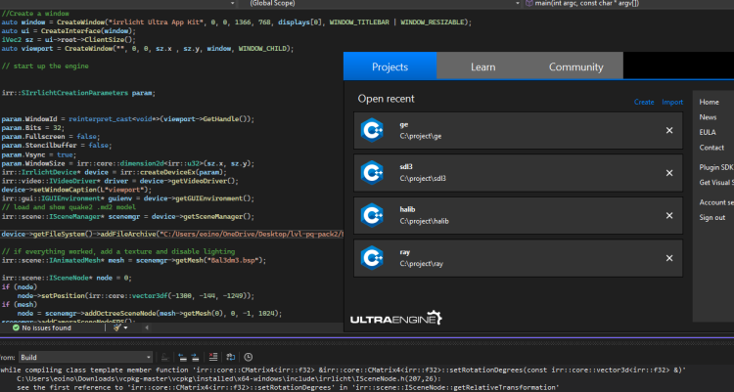Select the 'sdl3' project path text

pos(423,178)
